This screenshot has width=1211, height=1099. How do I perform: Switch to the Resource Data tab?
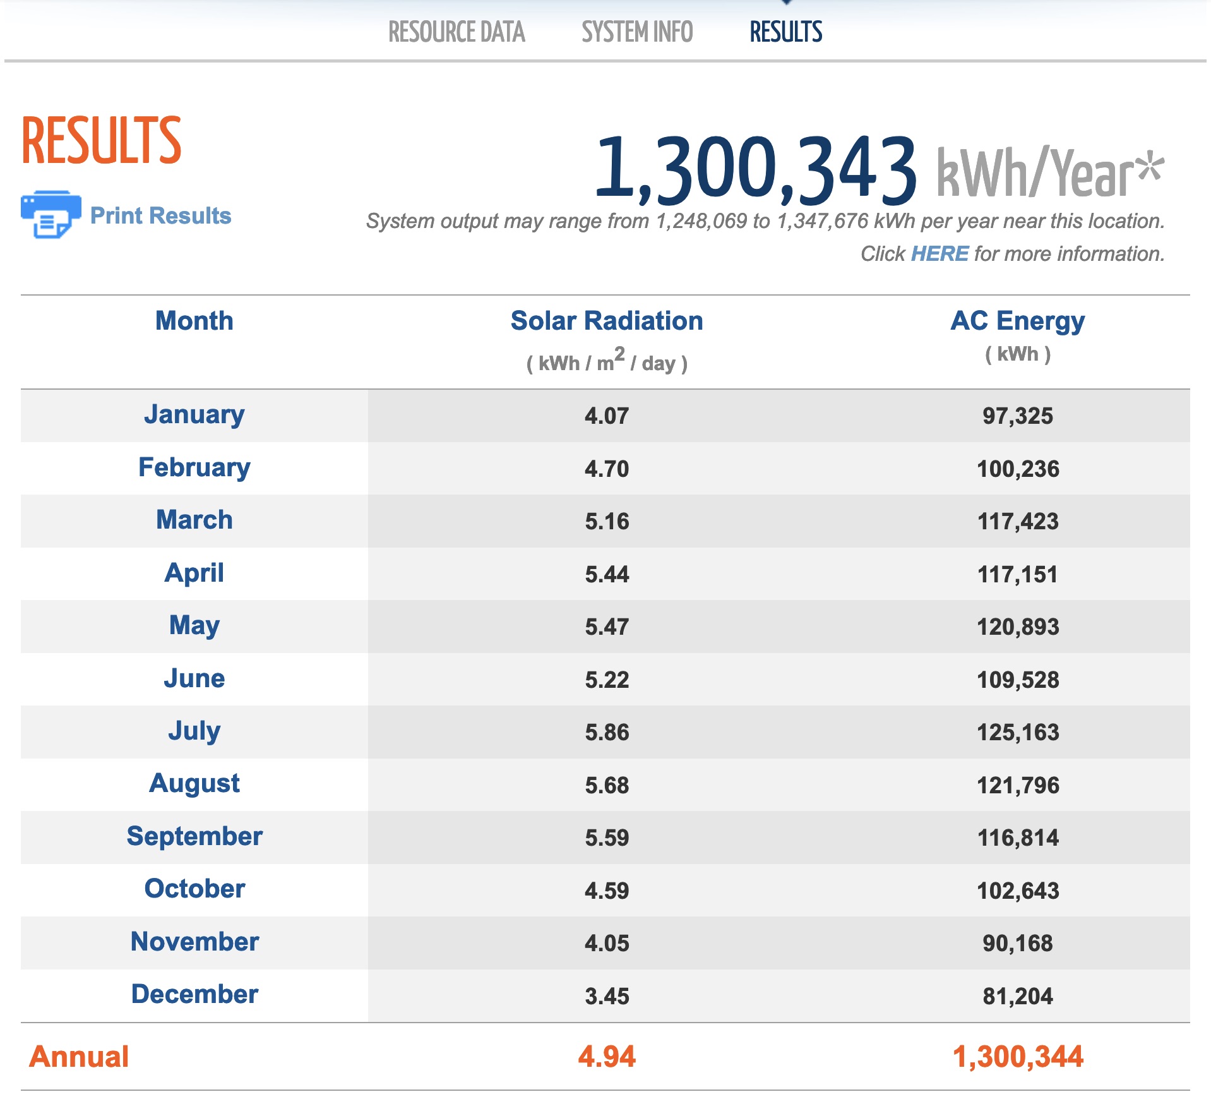pyautogui.click(x=456, y=32)
